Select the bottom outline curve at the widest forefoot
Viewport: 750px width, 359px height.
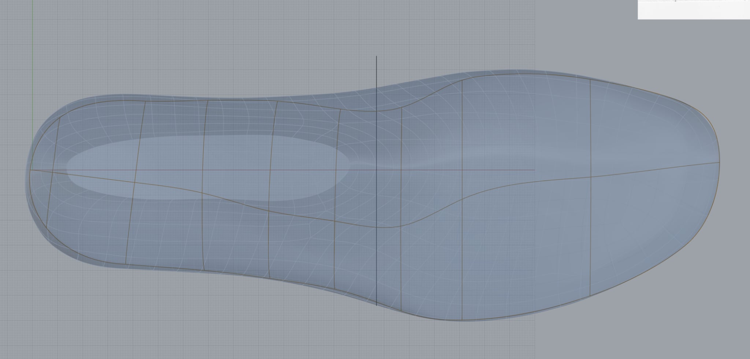click(x=476, y=320)
